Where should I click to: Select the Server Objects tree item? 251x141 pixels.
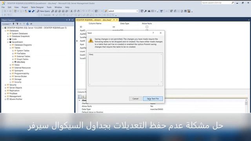pyautogui.click(x=16, y=88)
